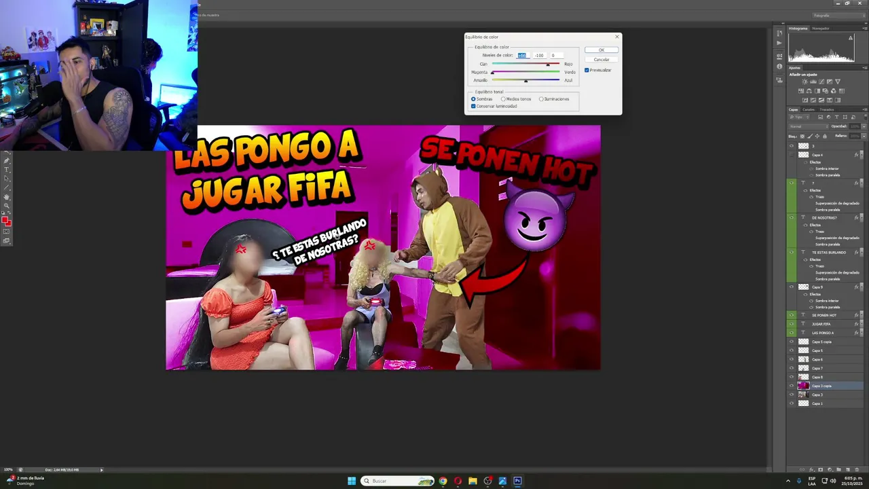Add Channel Mixer adjustment icon
This screenshot has height=489, width=869.
point(834,91)
